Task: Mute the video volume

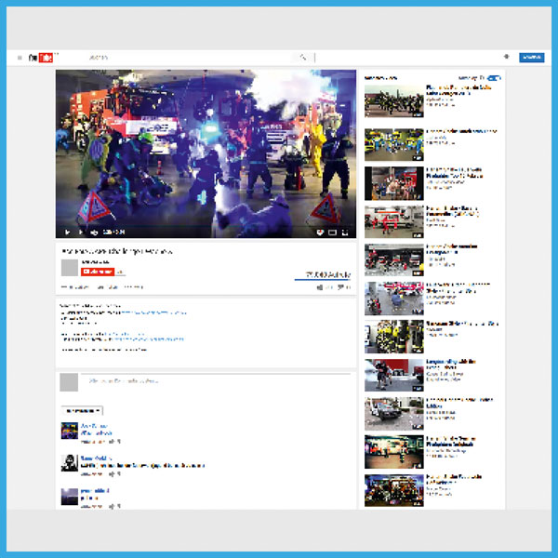Action: [94, 232]
